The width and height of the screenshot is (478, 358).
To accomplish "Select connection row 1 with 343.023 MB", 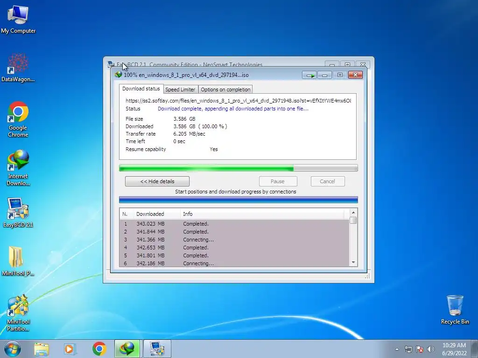I will [x=234, y=224].
